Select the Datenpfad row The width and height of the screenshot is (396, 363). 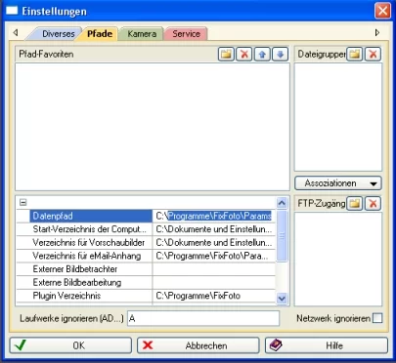click(x=146, y=216)
